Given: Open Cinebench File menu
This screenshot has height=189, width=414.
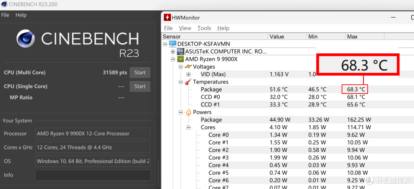Looking at the screenshot, I should tap(5, 15).
